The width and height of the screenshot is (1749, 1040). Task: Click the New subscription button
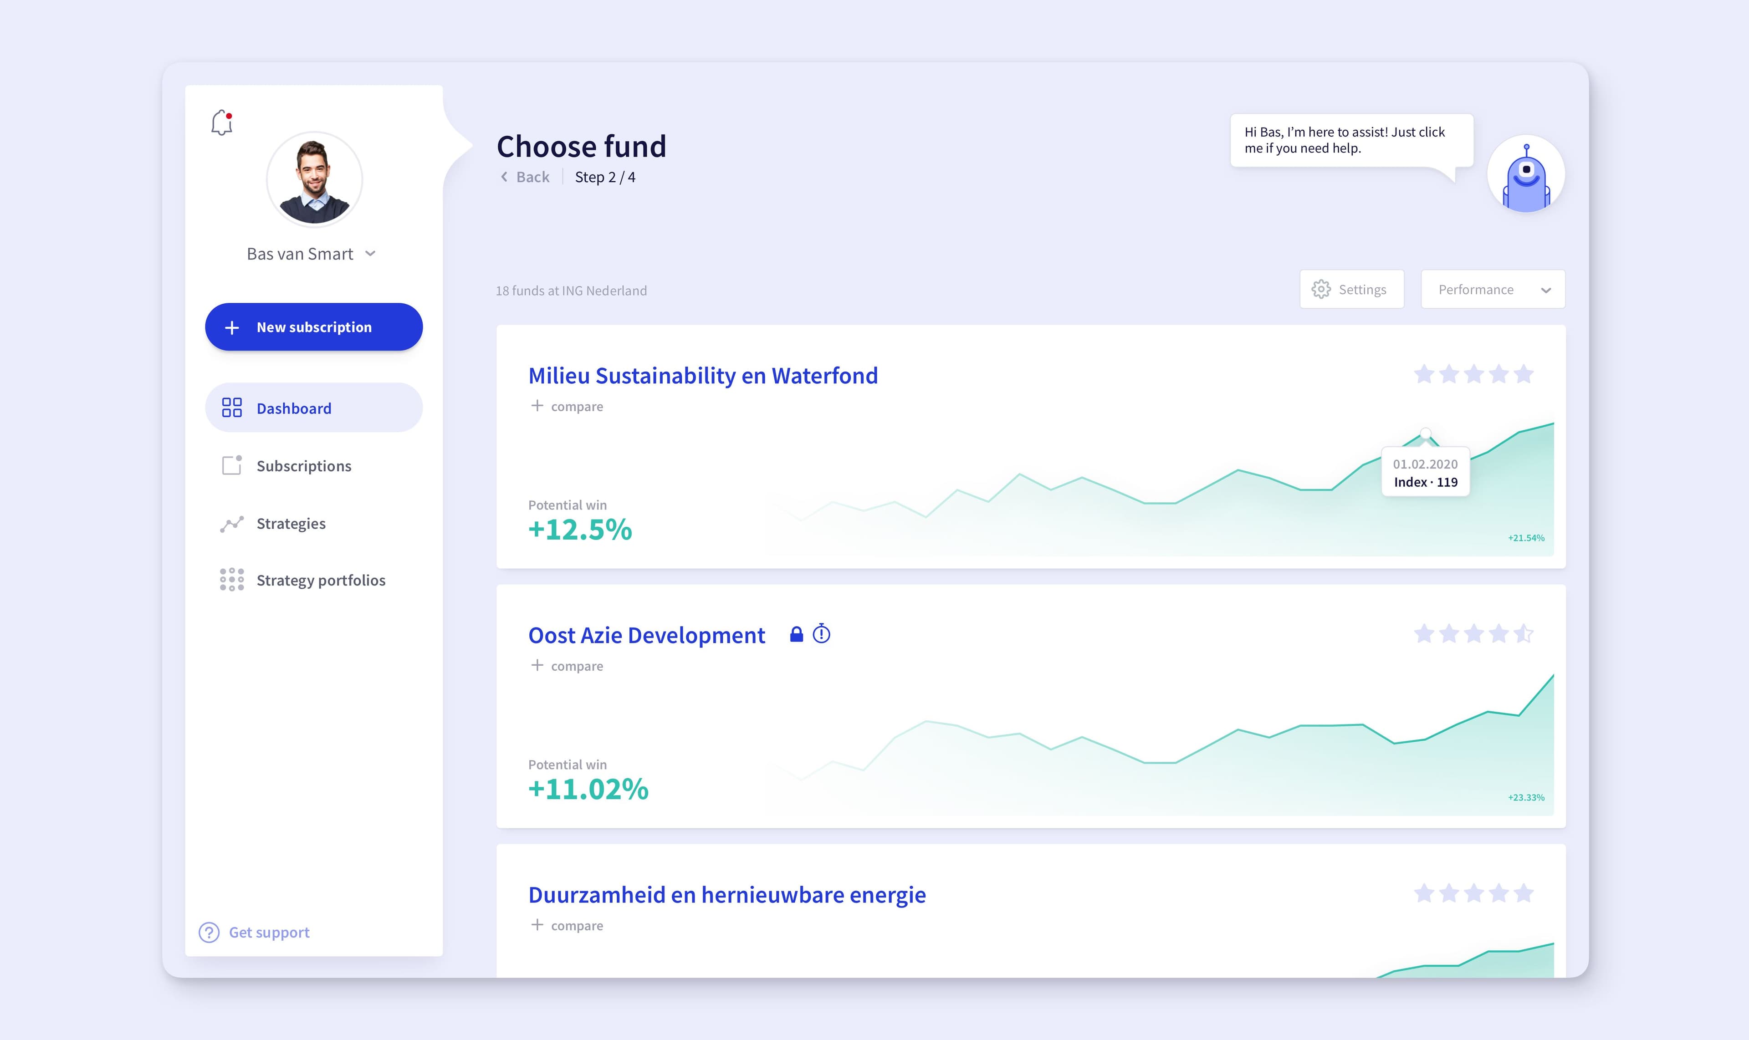[313, 327]
